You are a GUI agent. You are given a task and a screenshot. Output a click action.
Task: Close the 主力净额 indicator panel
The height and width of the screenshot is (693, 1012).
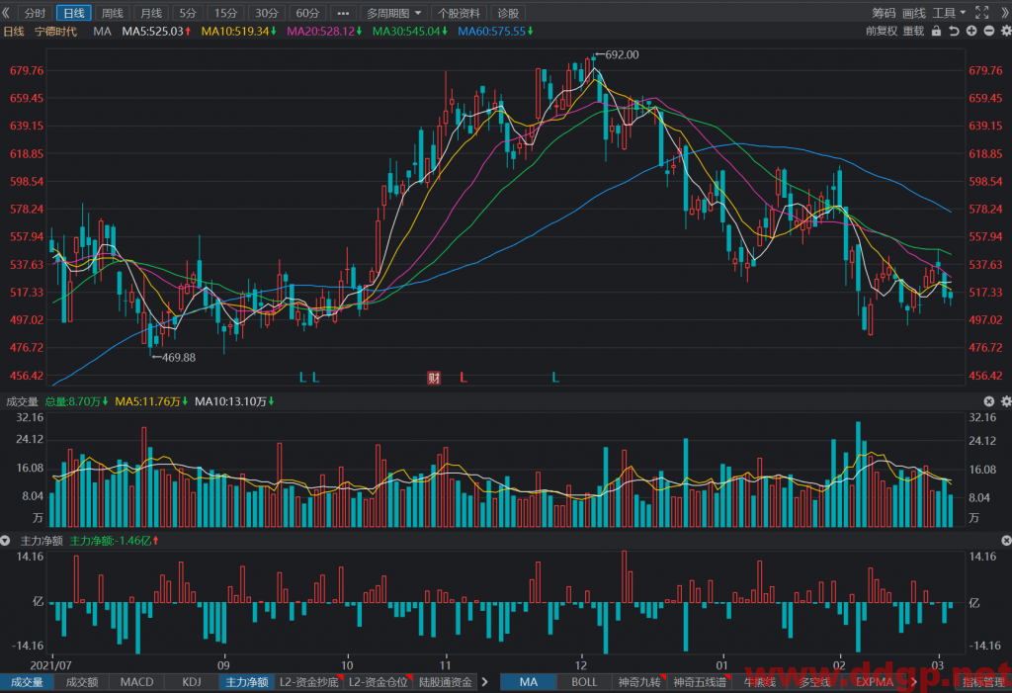click(1005, 541)
